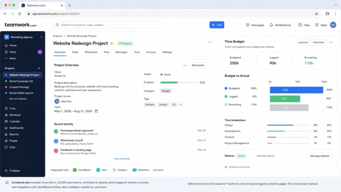Switch to the Time project tab

tap(137, 52)
